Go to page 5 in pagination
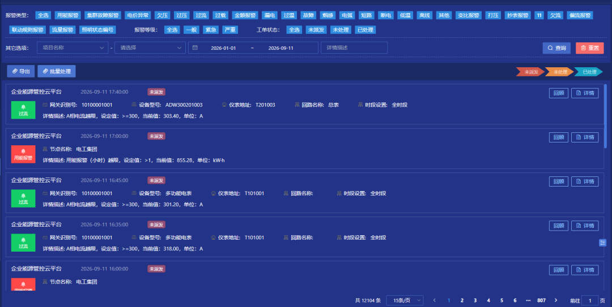The height and width of the screenshot is (307, 612). coord(501,300)
